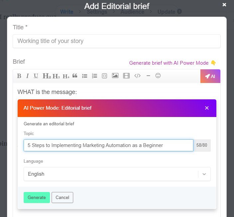Create a numbered list
Viewport: 234px width, 217px height.
(x=95, y=76)
